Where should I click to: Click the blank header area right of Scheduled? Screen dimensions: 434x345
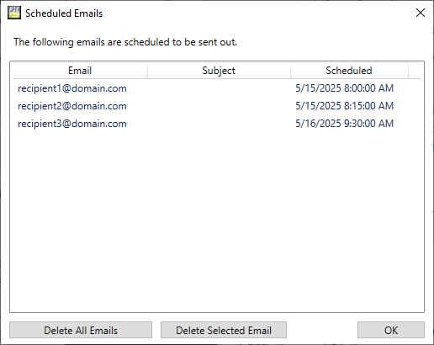[x=415, y=71]
